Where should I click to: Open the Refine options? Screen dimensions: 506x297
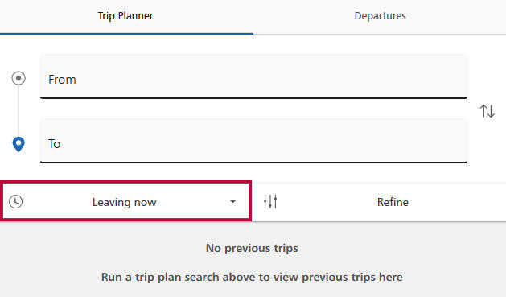click(379, 202)
